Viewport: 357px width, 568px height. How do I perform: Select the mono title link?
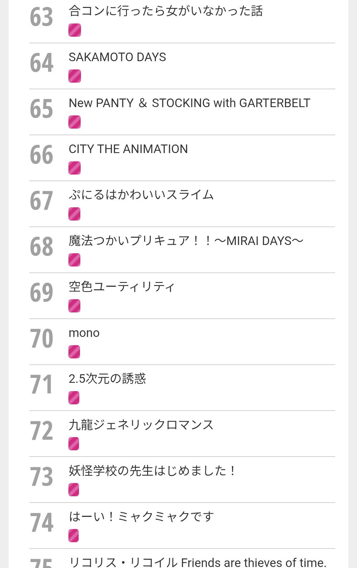tap(84, 333)
